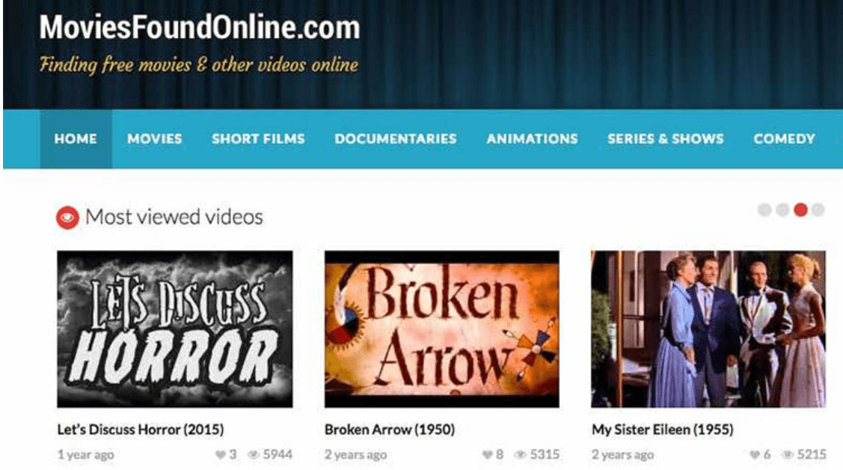Click views eye icon beside 5315
The width and height of the screenshot is (843, 470).
[x=520, y=455]
